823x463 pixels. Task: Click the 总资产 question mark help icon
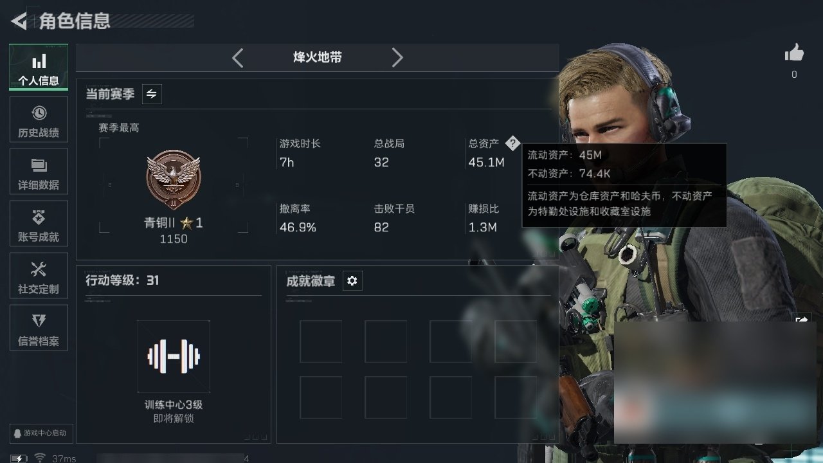(512, 143)
